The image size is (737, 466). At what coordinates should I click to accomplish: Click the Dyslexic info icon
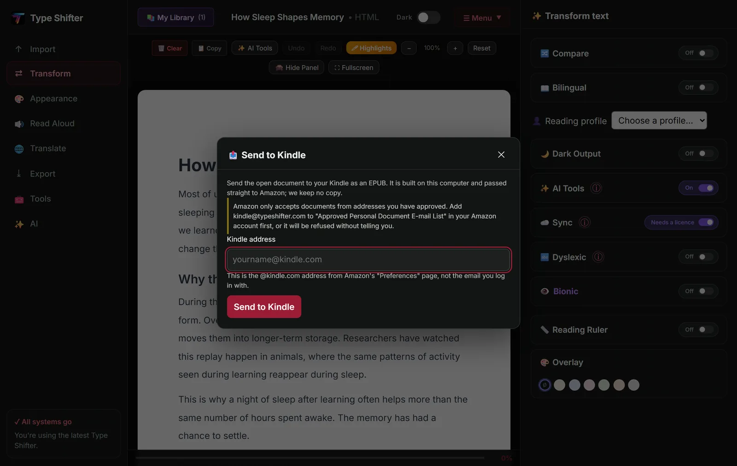click(598, 257)
